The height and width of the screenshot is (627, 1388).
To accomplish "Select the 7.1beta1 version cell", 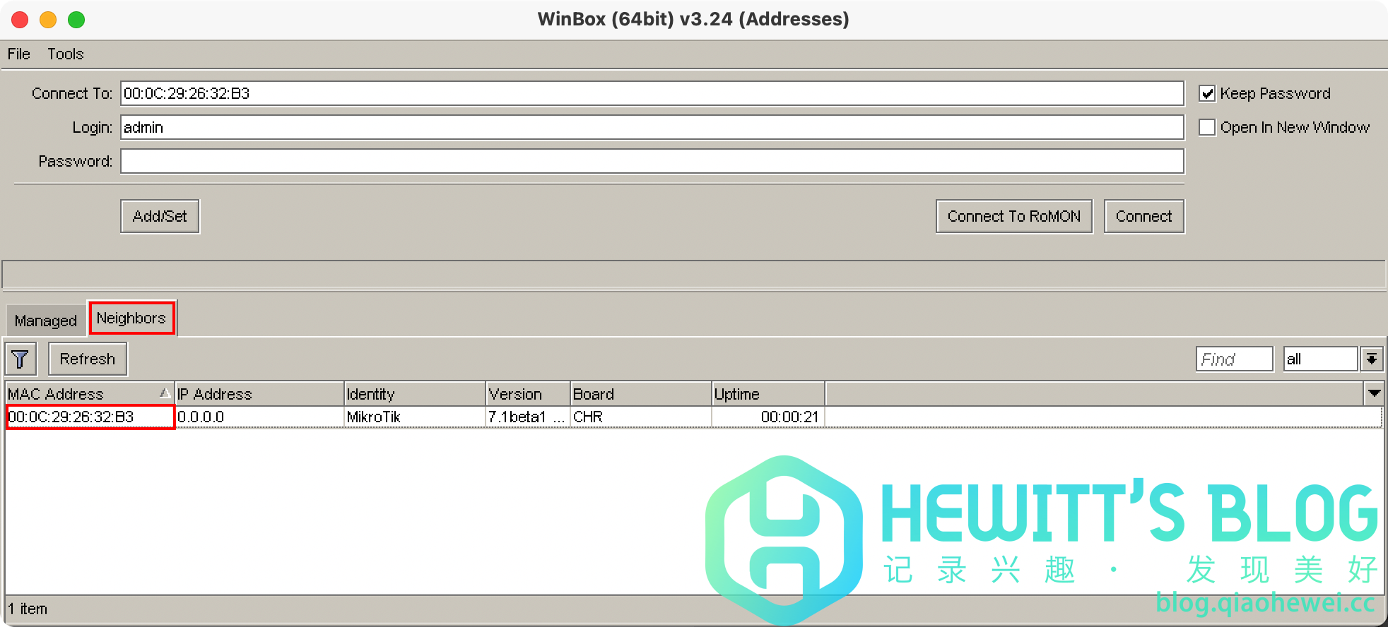I will pyautogui.click(x=528, y=417).
